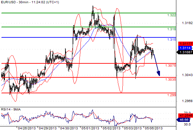Image resolution: width=193 pixels, height=130 pixels.
Task: Click the 30.0 RSI axis level
Action: [x=187, y=124]
